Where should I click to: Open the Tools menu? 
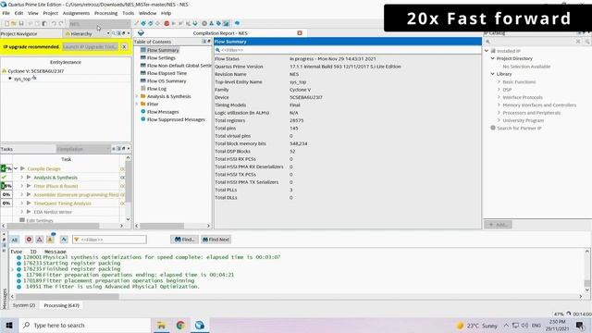(128, 13)
